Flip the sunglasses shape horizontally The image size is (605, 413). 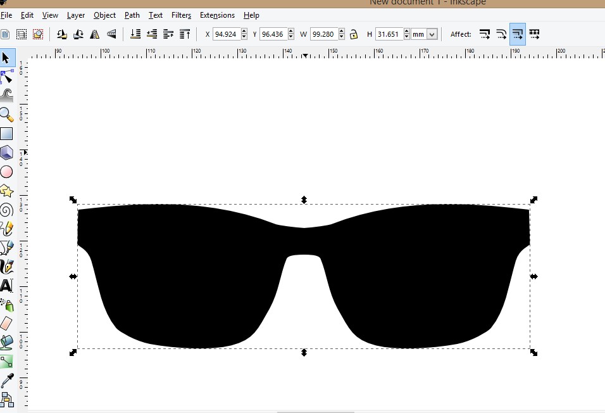[x=95, y=34]
